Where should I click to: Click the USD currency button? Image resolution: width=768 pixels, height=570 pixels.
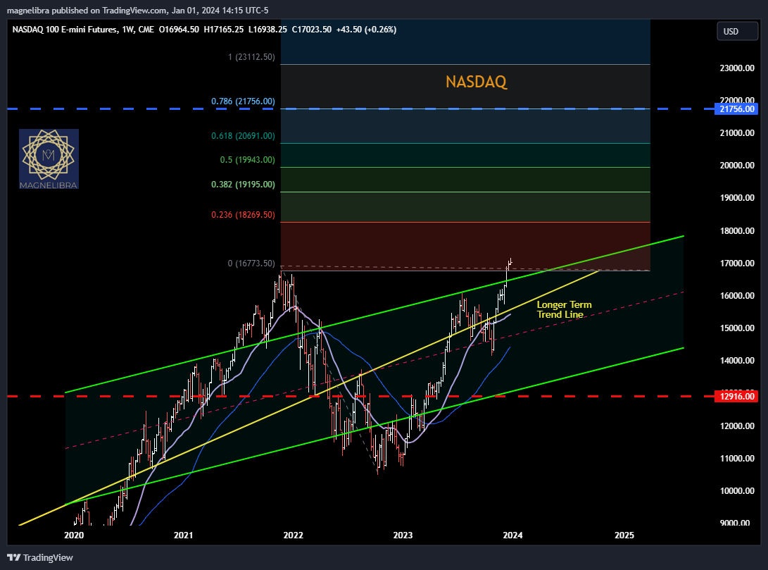pyautogui.click(x=736, y=32)
